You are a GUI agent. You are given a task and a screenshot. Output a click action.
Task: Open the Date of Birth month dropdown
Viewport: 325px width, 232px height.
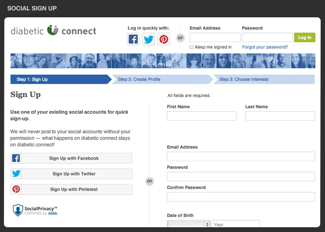click(188, 224)
